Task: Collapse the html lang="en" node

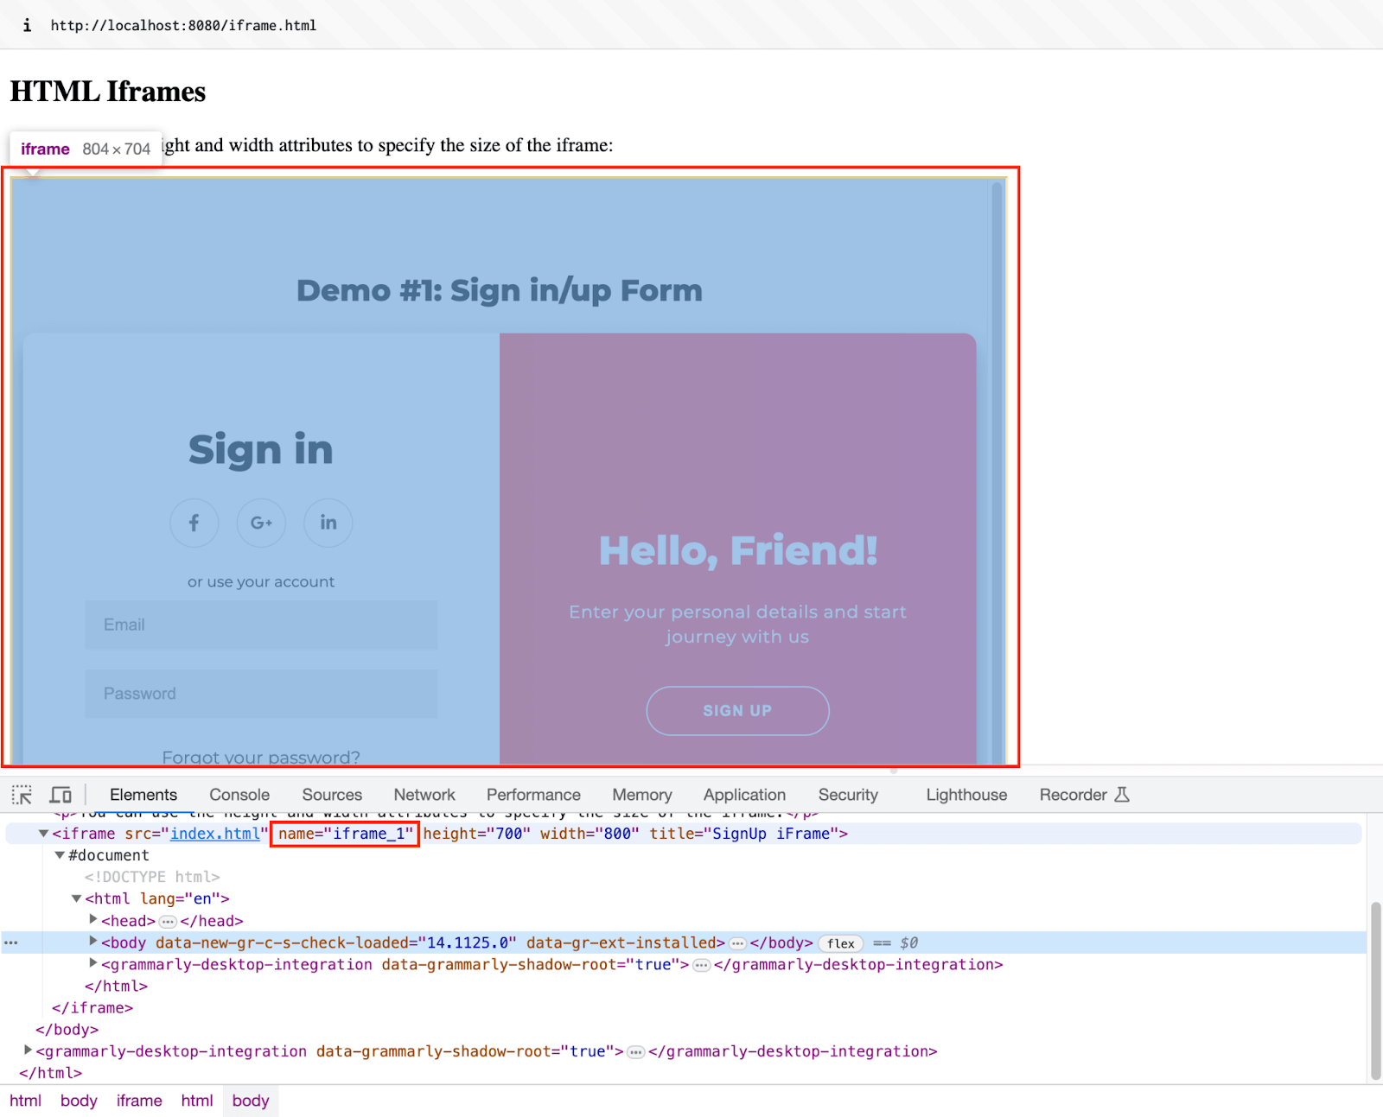Action: point(76,898)
